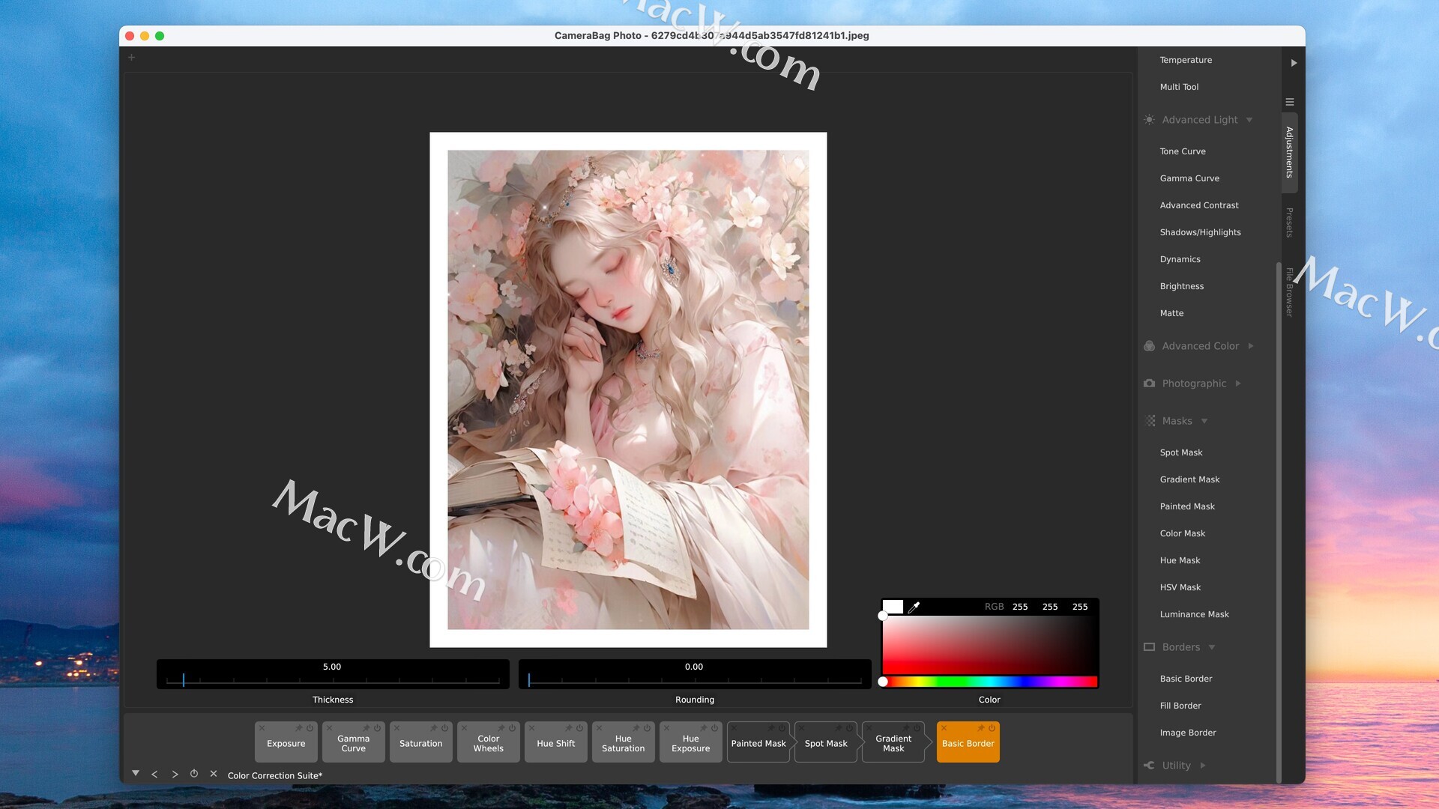Click the blue RGB value field
This screenshot has width=1439, height=809.
[1080, 607]
